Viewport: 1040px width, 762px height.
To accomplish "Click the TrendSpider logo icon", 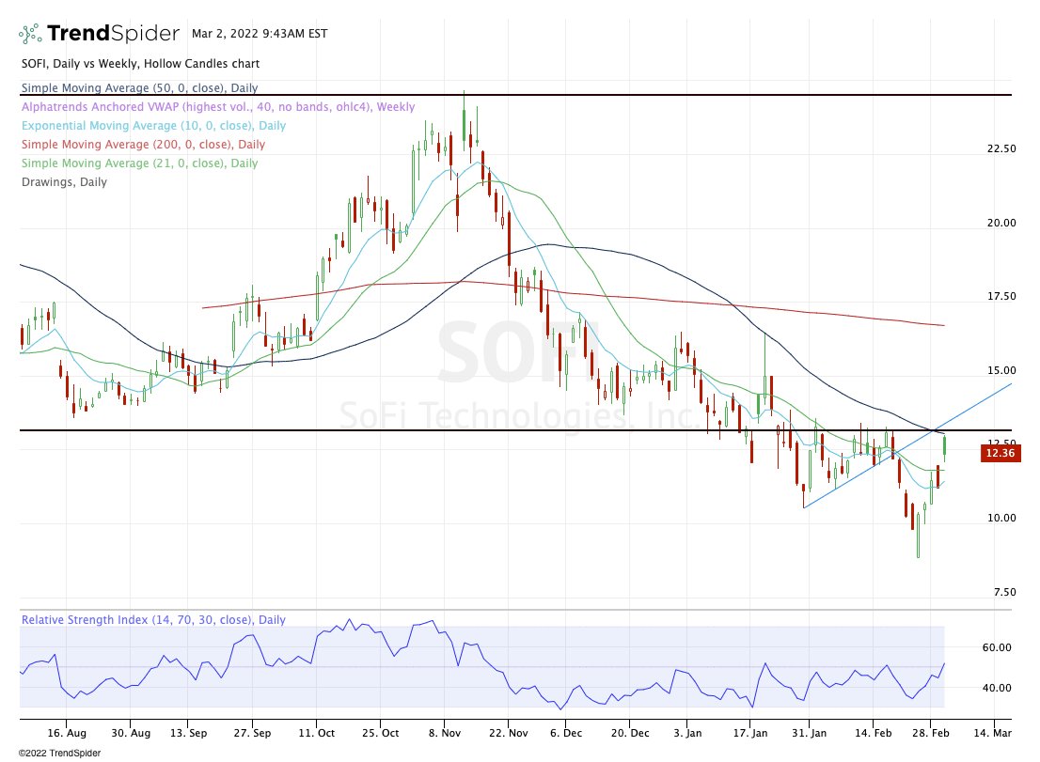I will [x=28, y=32].
